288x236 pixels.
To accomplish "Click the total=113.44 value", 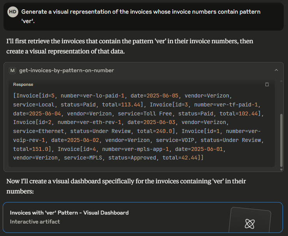I will coord(121,105).
